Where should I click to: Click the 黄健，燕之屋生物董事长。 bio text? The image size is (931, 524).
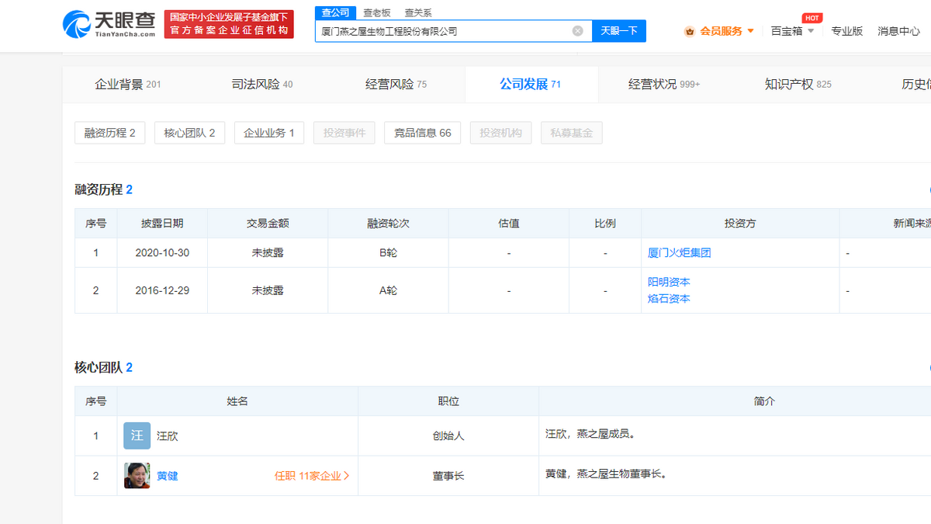[x=606, y=474]
